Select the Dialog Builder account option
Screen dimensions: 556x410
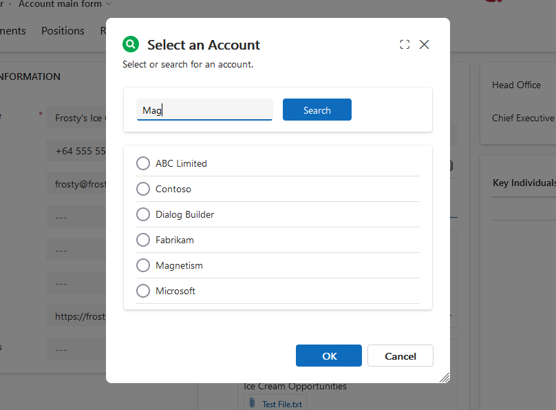(142, 214)
